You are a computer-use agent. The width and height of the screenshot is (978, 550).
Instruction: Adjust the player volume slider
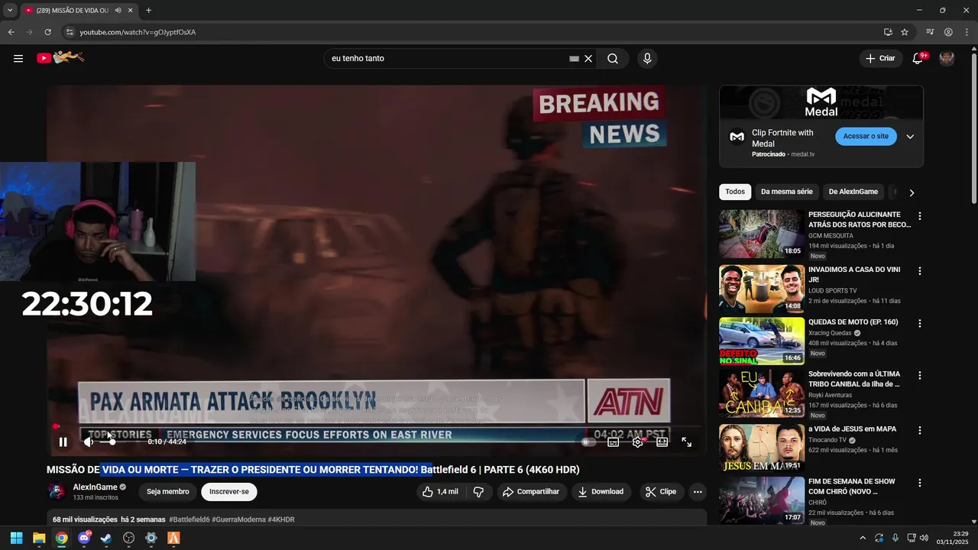[x=108, y=442]
